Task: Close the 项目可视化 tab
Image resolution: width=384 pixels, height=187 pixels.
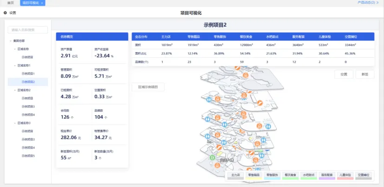Action: pyautogui.click(x=42, y=3)
